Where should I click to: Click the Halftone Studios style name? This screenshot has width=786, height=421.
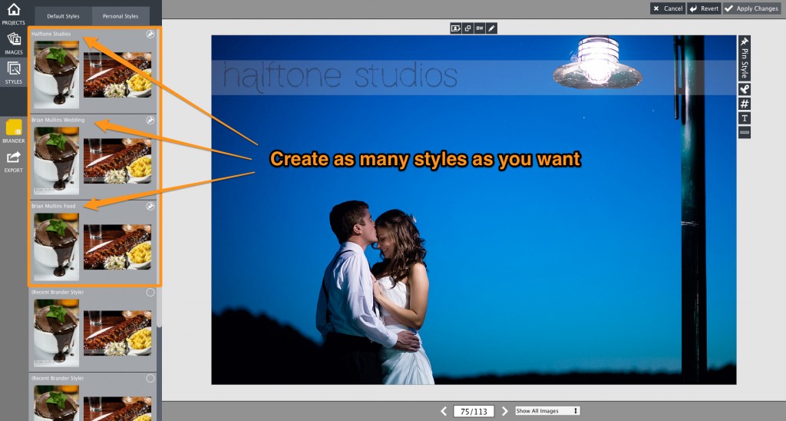(51, 34)
